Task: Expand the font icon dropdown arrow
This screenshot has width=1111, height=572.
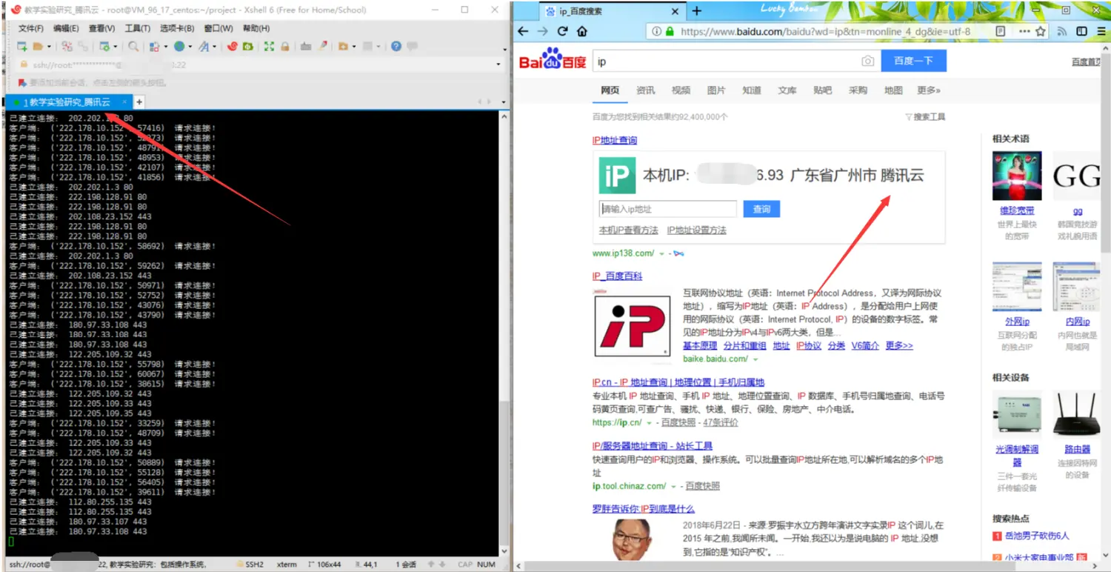Action: click(x=214, y=46)
